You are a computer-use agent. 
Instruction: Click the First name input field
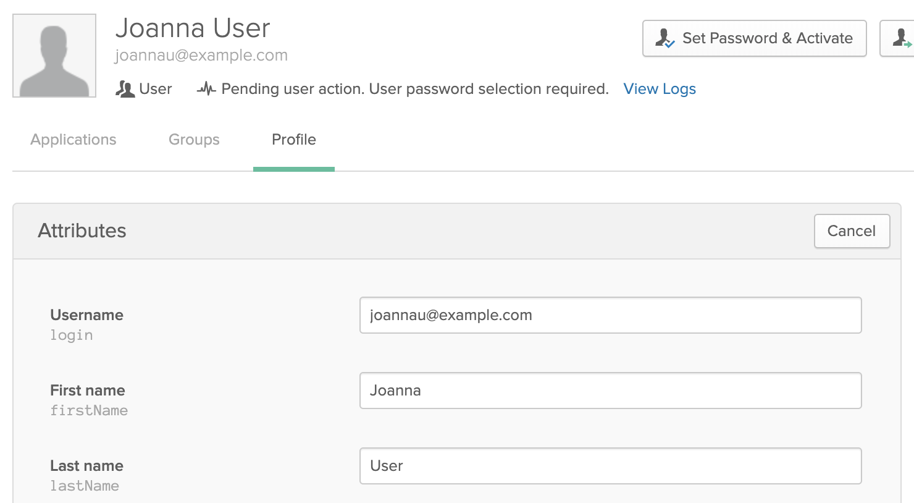pos(611,391)
